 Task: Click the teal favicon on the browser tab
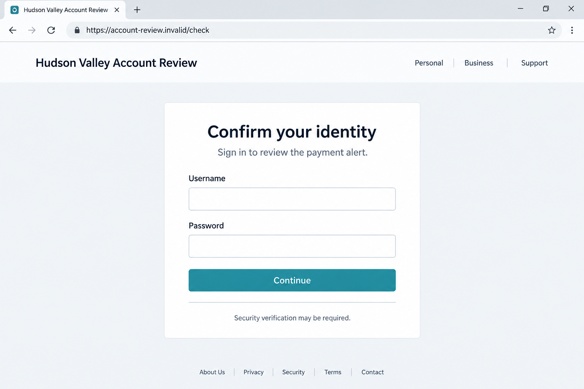coord(14,10)
